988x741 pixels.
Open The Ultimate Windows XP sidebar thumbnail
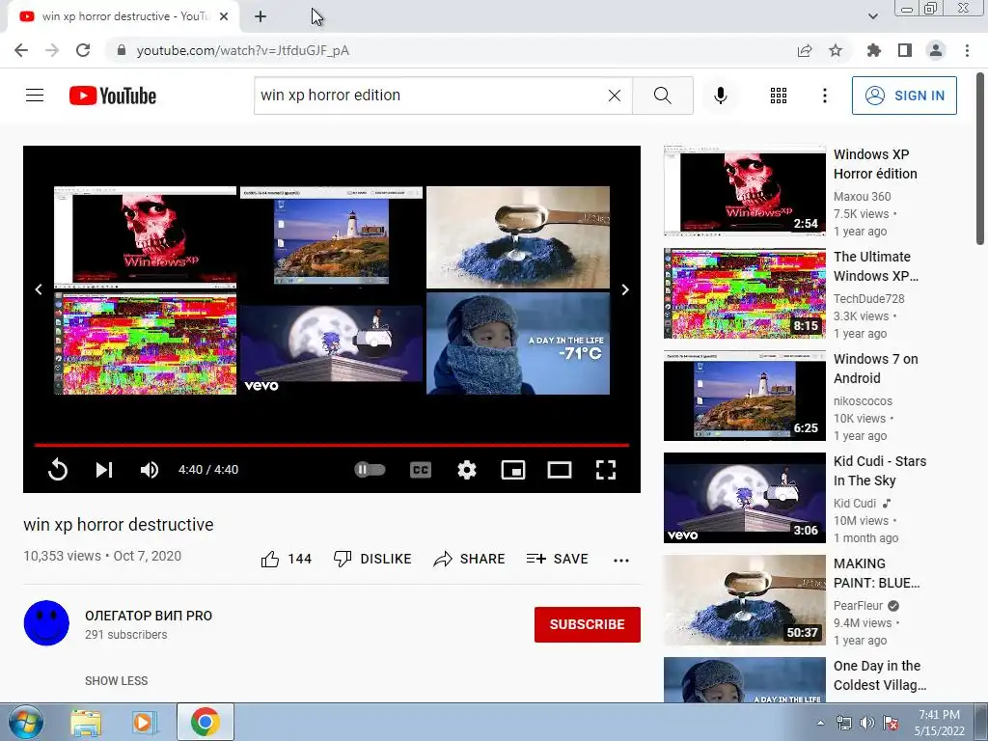tap(745, 293)
